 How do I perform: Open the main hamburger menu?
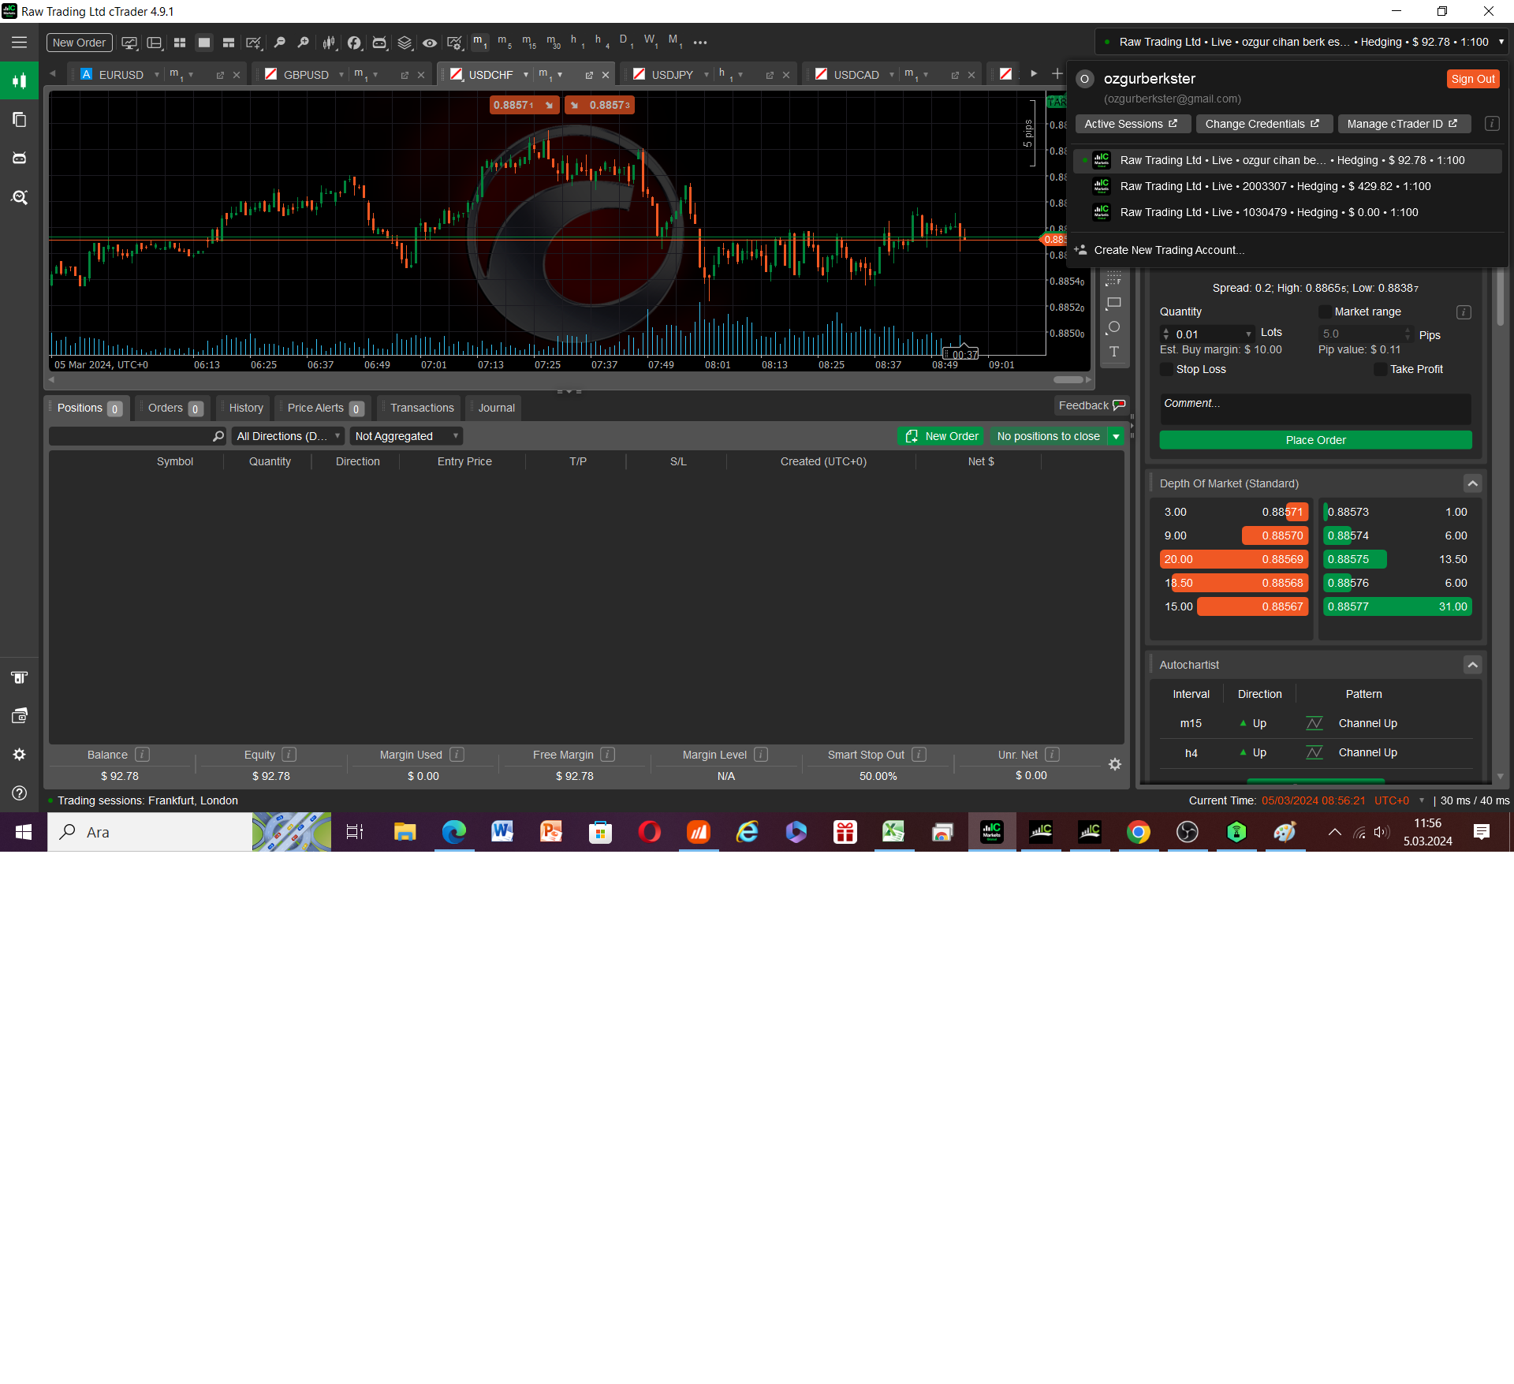click(19, 43)
